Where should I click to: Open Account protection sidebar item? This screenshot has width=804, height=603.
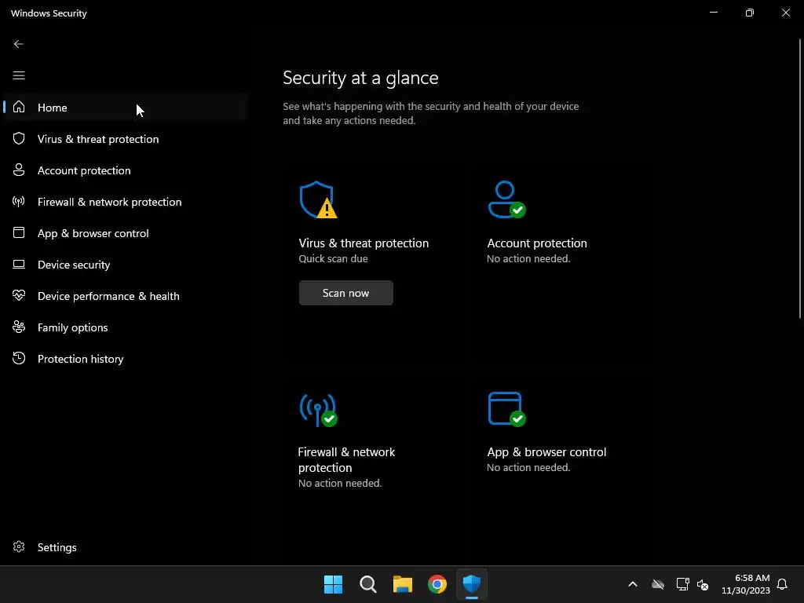pyautogui.click(x=126, y=170)
